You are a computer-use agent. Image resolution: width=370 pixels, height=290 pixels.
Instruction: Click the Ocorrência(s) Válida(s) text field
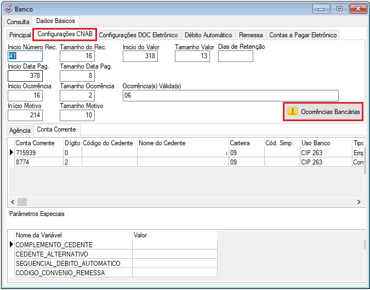coord(230,95)
